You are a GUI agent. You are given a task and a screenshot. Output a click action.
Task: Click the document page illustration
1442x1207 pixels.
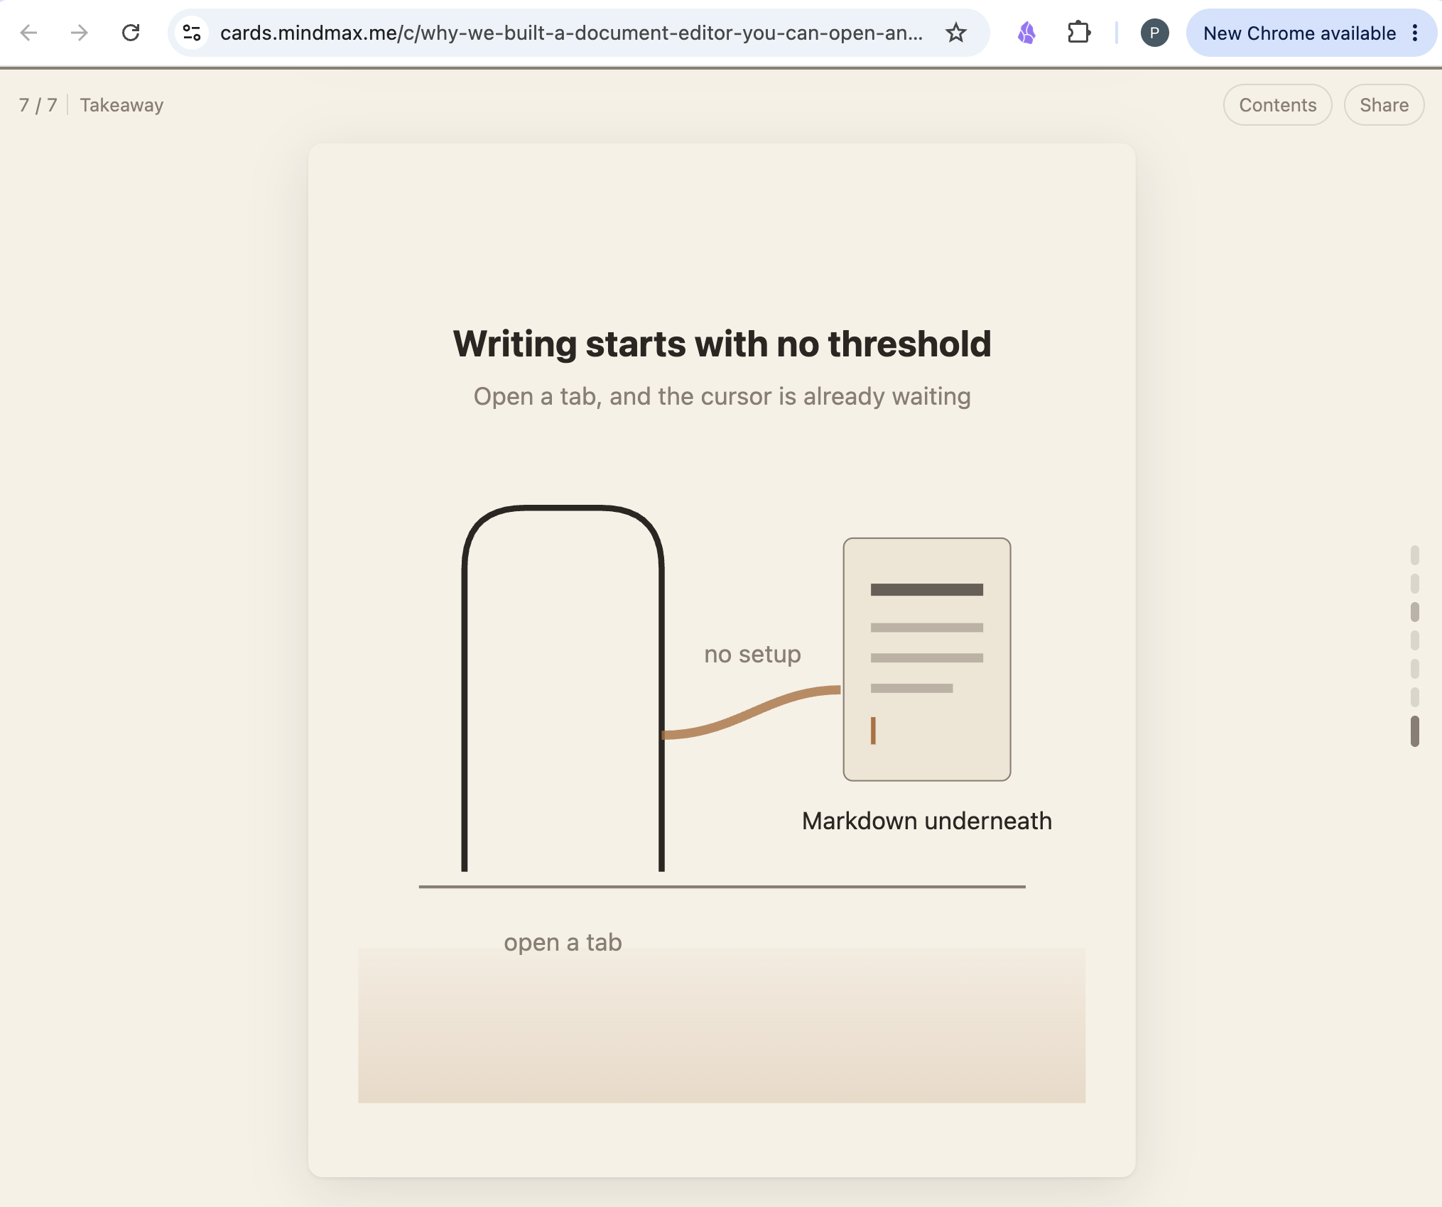pos(927,660)
